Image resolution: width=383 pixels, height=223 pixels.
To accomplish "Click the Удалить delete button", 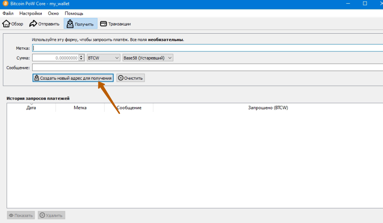I will coord(51,215).
